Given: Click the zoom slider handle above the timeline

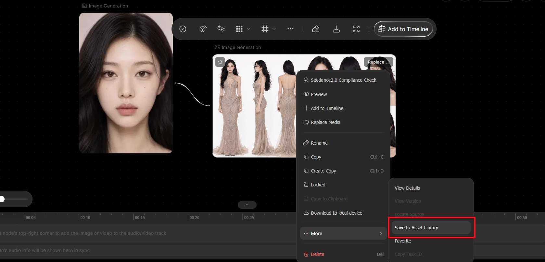Looking at the screenshot, I should (x=2, y=199).
